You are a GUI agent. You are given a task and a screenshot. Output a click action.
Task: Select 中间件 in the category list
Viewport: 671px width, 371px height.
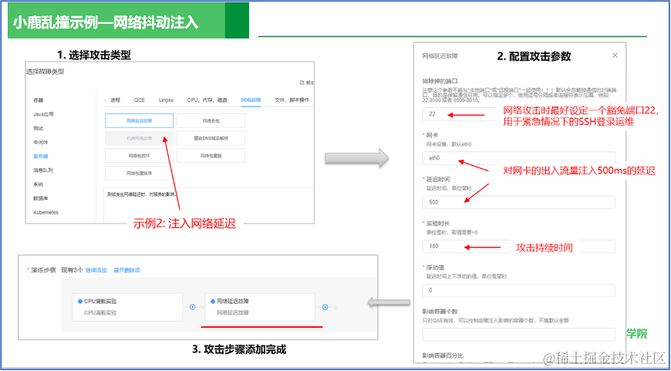[41, 143]
